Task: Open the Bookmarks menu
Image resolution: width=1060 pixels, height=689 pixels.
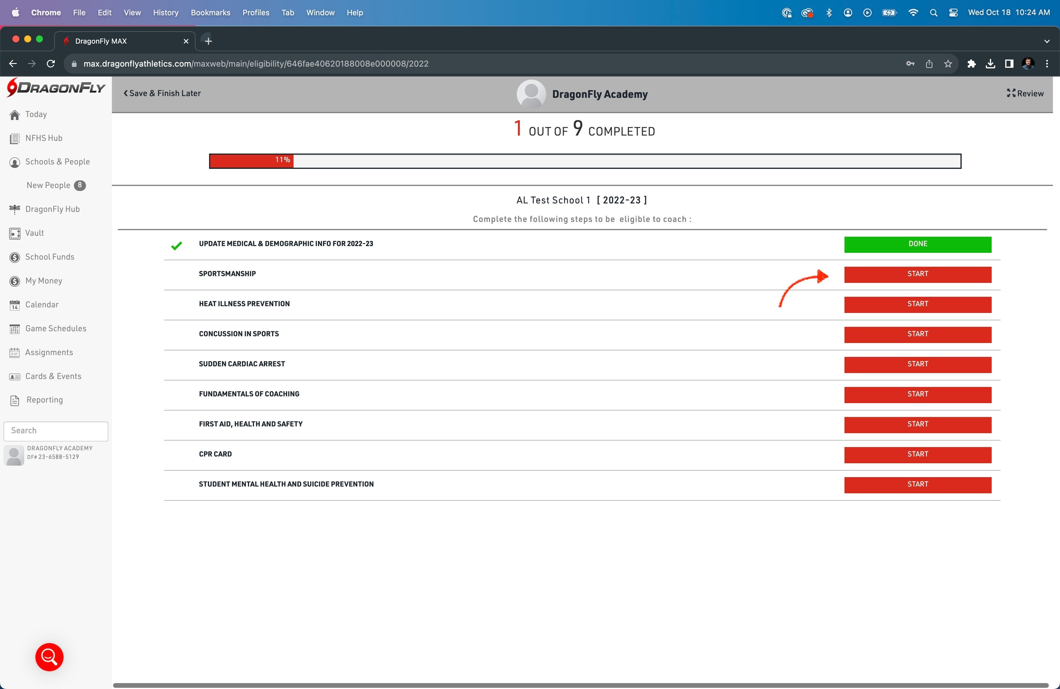Action: [x=210, y=12]
